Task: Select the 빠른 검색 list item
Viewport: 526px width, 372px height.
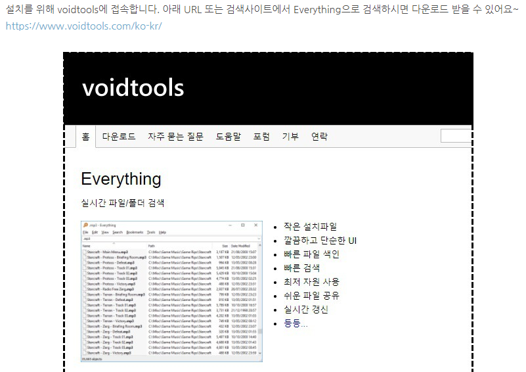Action: tap(301, 268)
